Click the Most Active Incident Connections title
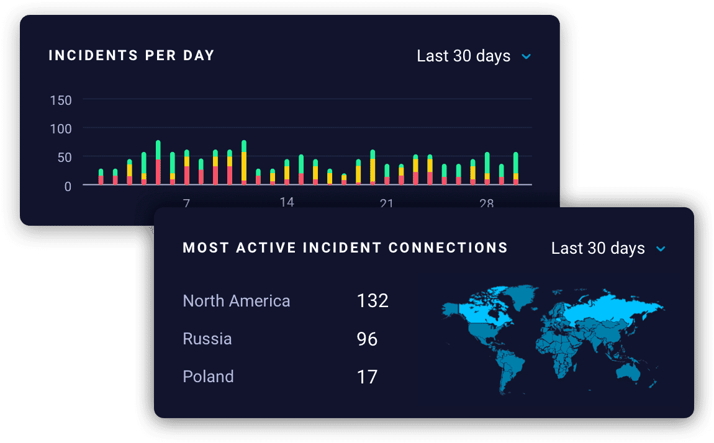The width and height of the screenshot is (714, 443). [345, 248]
